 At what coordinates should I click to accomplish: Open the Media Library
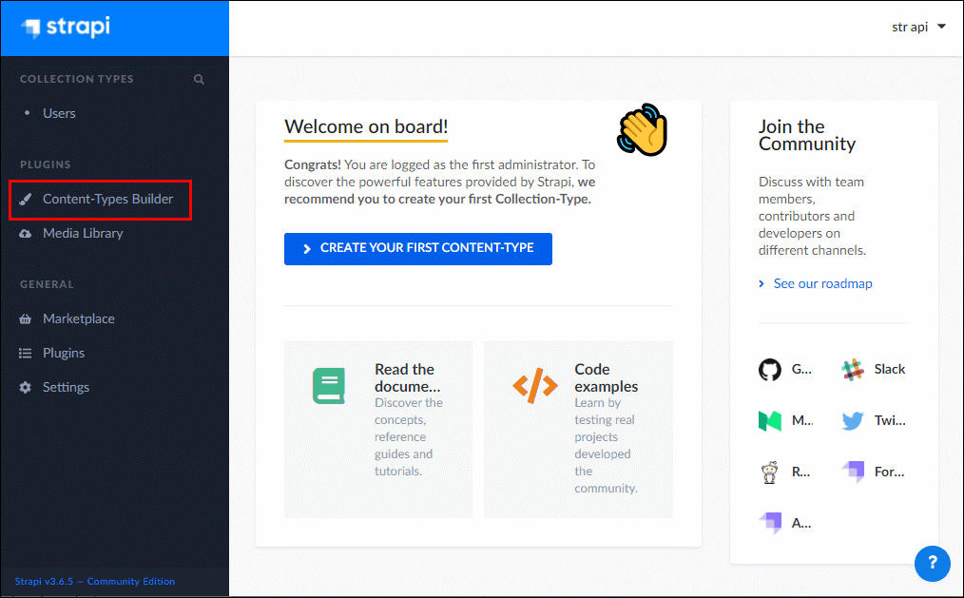tap(83, 234)
